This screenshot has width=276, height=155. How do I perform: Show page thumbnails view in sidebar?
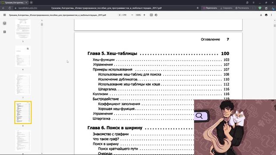coord(5,23)
